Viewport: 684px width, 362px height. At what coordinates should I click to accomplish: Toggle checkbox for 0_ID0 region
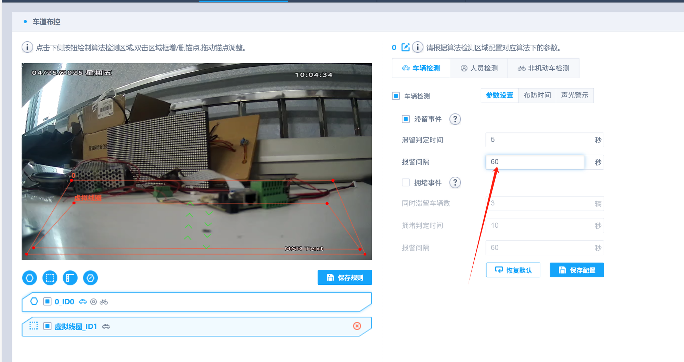pyautogui.click(x=48, y=301)
